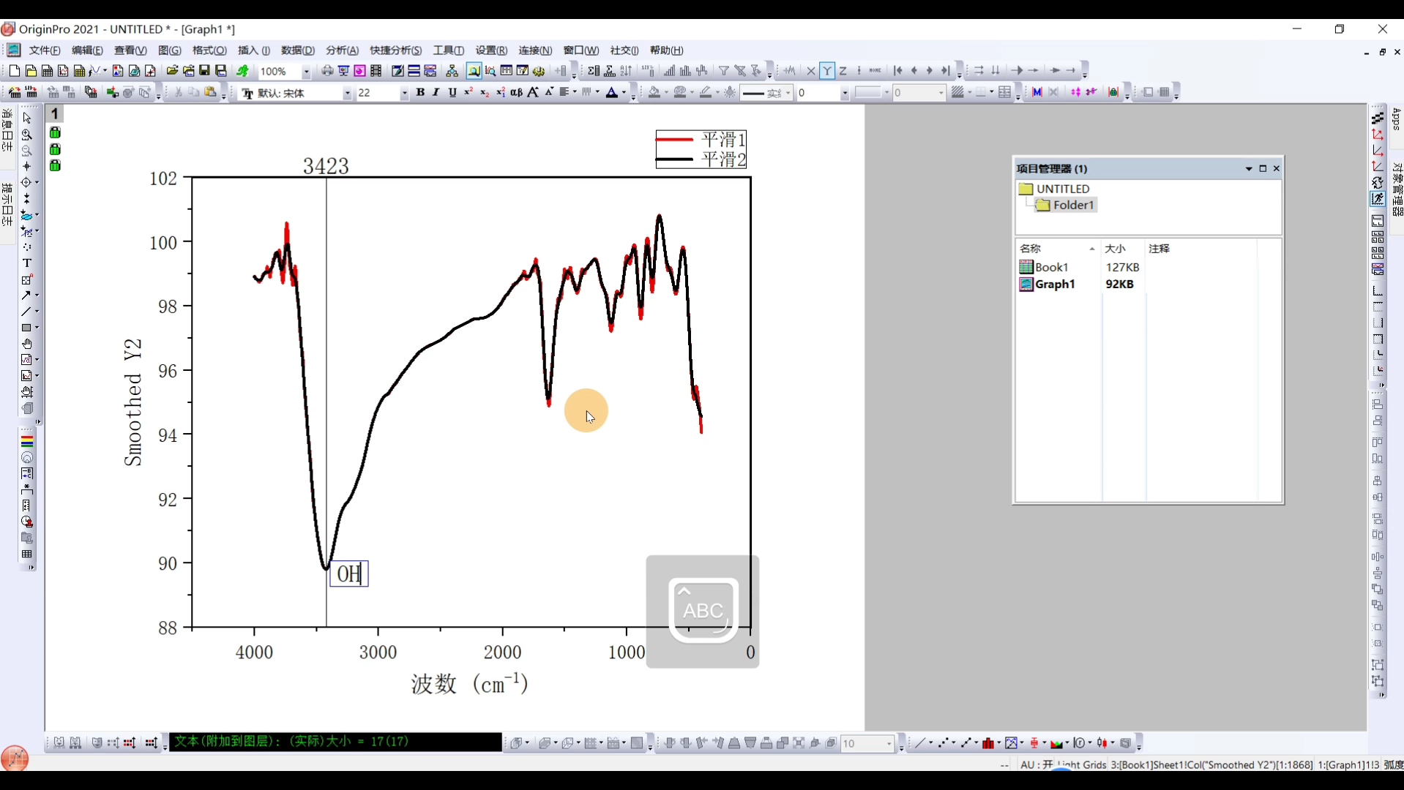Click the Set as X column icon
Image resolution: width=1404 pixels, height=790 pixels.
coord(811,71)
